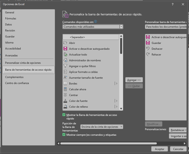Click the << Quitar button
Image resolution: width=189 pixels, height=154 pixels.
(134, 86)
